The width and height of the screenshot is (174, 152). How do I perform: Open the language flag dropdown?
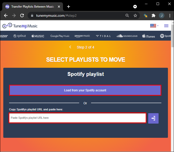154,26
